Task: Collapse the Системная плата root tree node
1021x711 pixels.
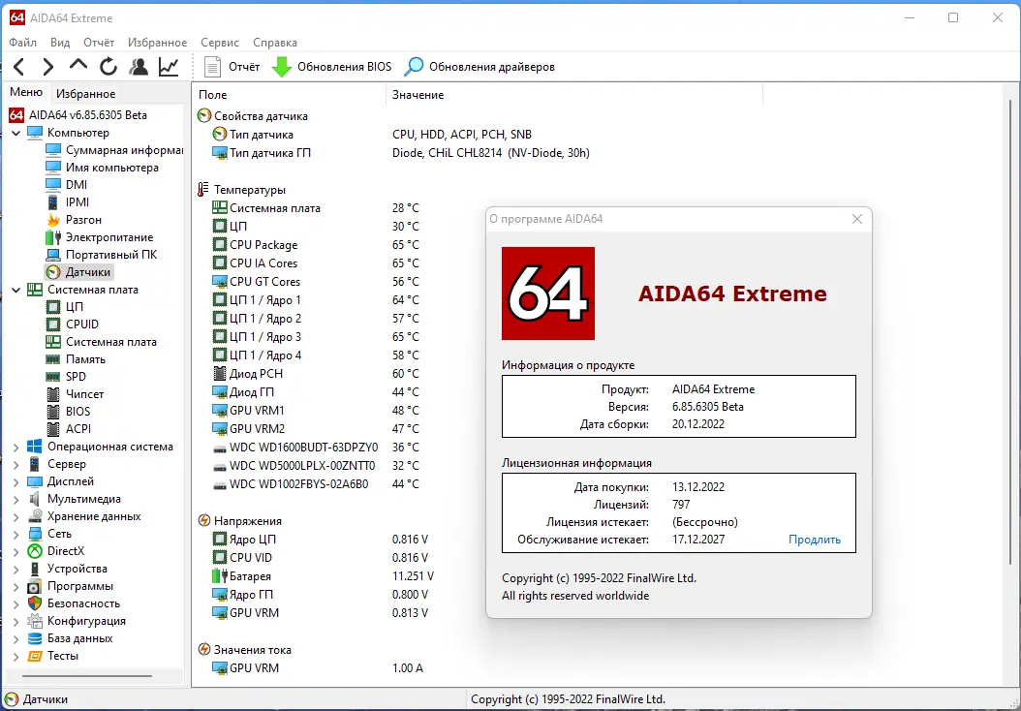Action: [x=16, y=290]
